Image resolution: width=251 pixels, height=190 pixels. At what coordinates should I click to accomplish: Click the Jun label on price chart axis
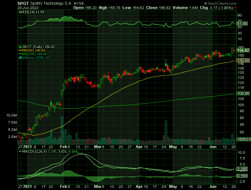click(x=213, y=147)
